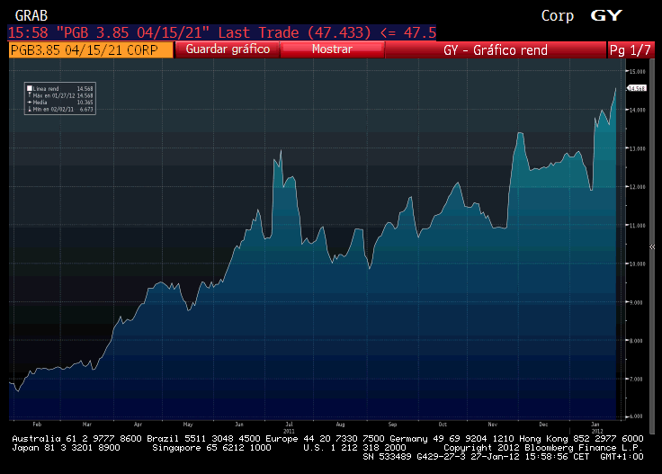Viewport: 662px width, 474px height.
Task: Click the Corp market sector label
Action: click(558, 16)
